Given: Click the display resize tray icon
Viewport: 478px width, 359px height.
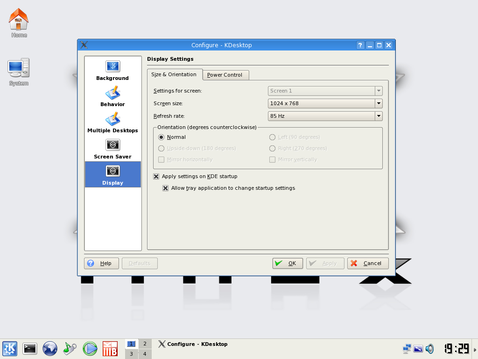Looking at the screenshot, I should point(418,348).
